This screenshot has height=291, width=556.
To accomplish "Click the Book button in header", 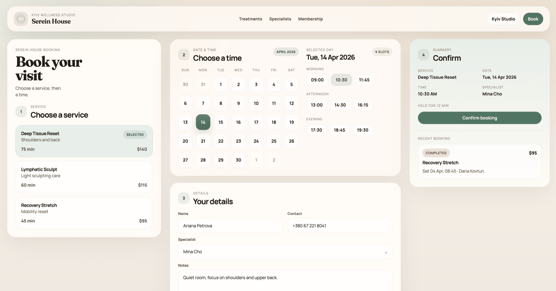I will tap(533, 19).
